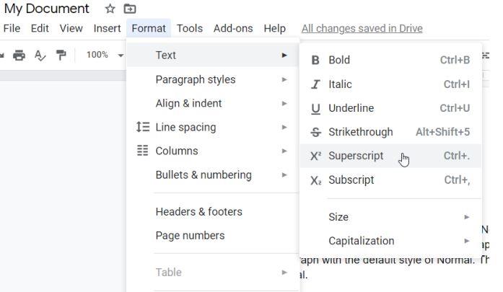
Task: Select Subscript in the submenu
Action: pos(351,180)
